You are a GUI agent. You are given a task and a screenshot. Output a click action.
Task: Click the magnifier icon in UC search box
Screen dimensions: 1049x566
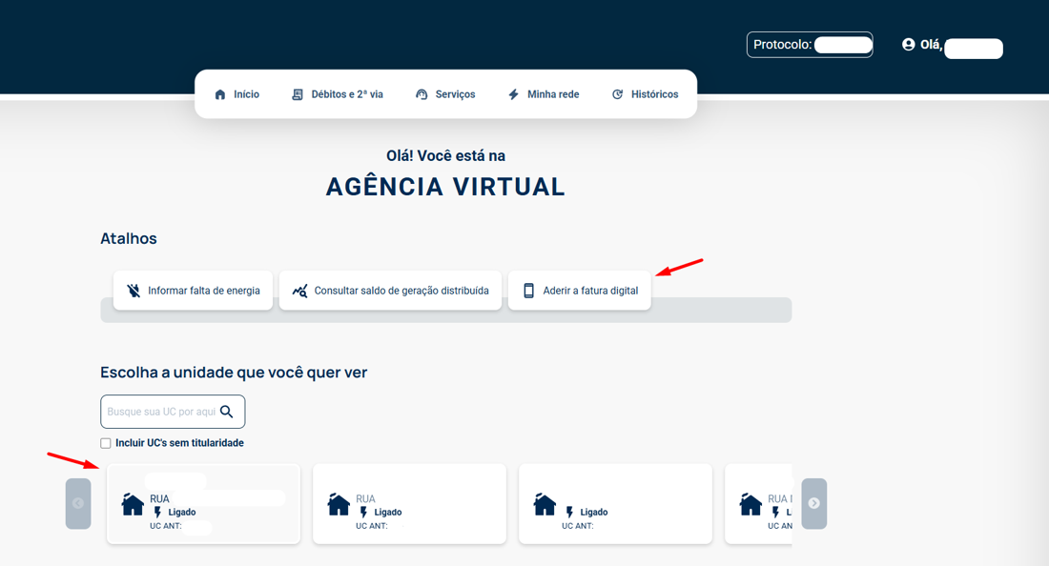coord(227,412)
